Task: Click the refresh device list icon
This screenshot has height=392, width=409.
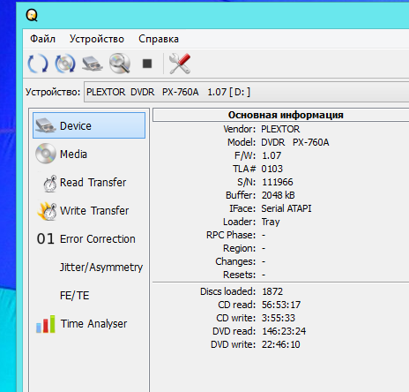Action: point(37,64)
